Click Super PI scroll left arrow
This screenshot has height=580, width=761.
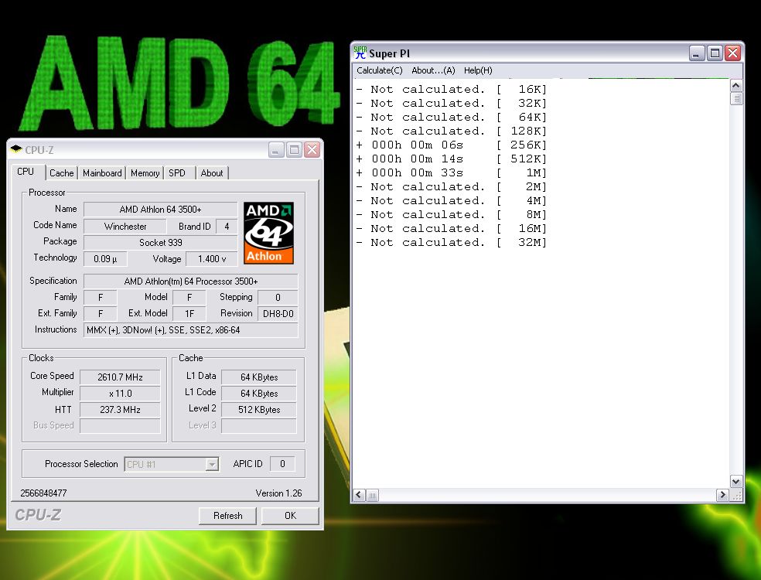pyautogui.click(x=359, y=495)
